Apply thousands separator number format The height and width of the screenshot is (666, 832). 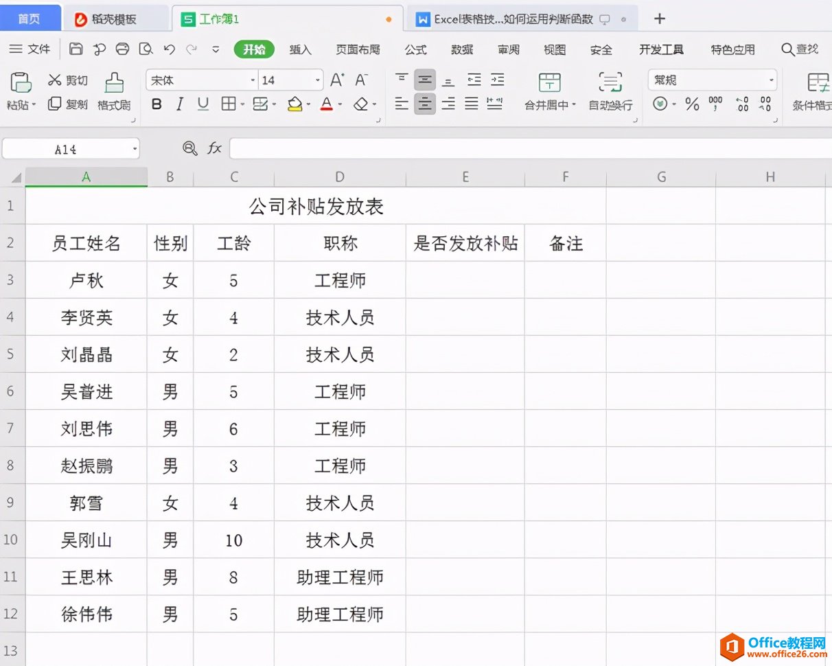click(716, 104)
